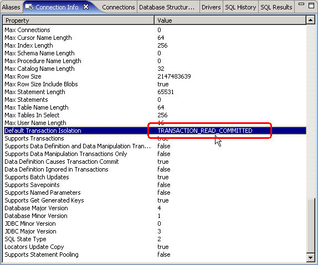The width and height of the screenshot is (318, 265).
Task: Select Data Definition Causes Transaction Commit row
Action: pyautogui.click(x=155, y=162)
